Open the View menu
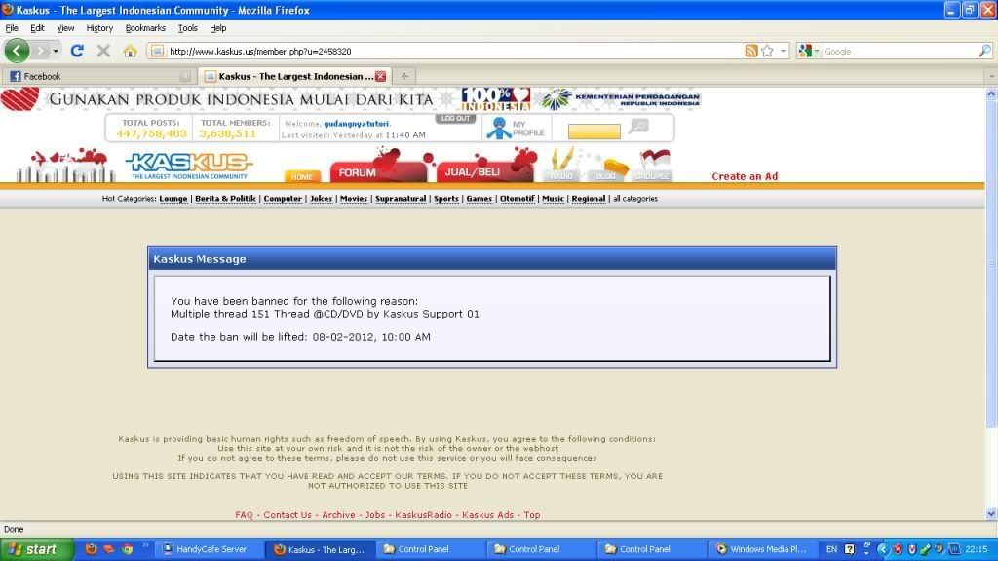 pyautogui.click(x=65, y=28)
